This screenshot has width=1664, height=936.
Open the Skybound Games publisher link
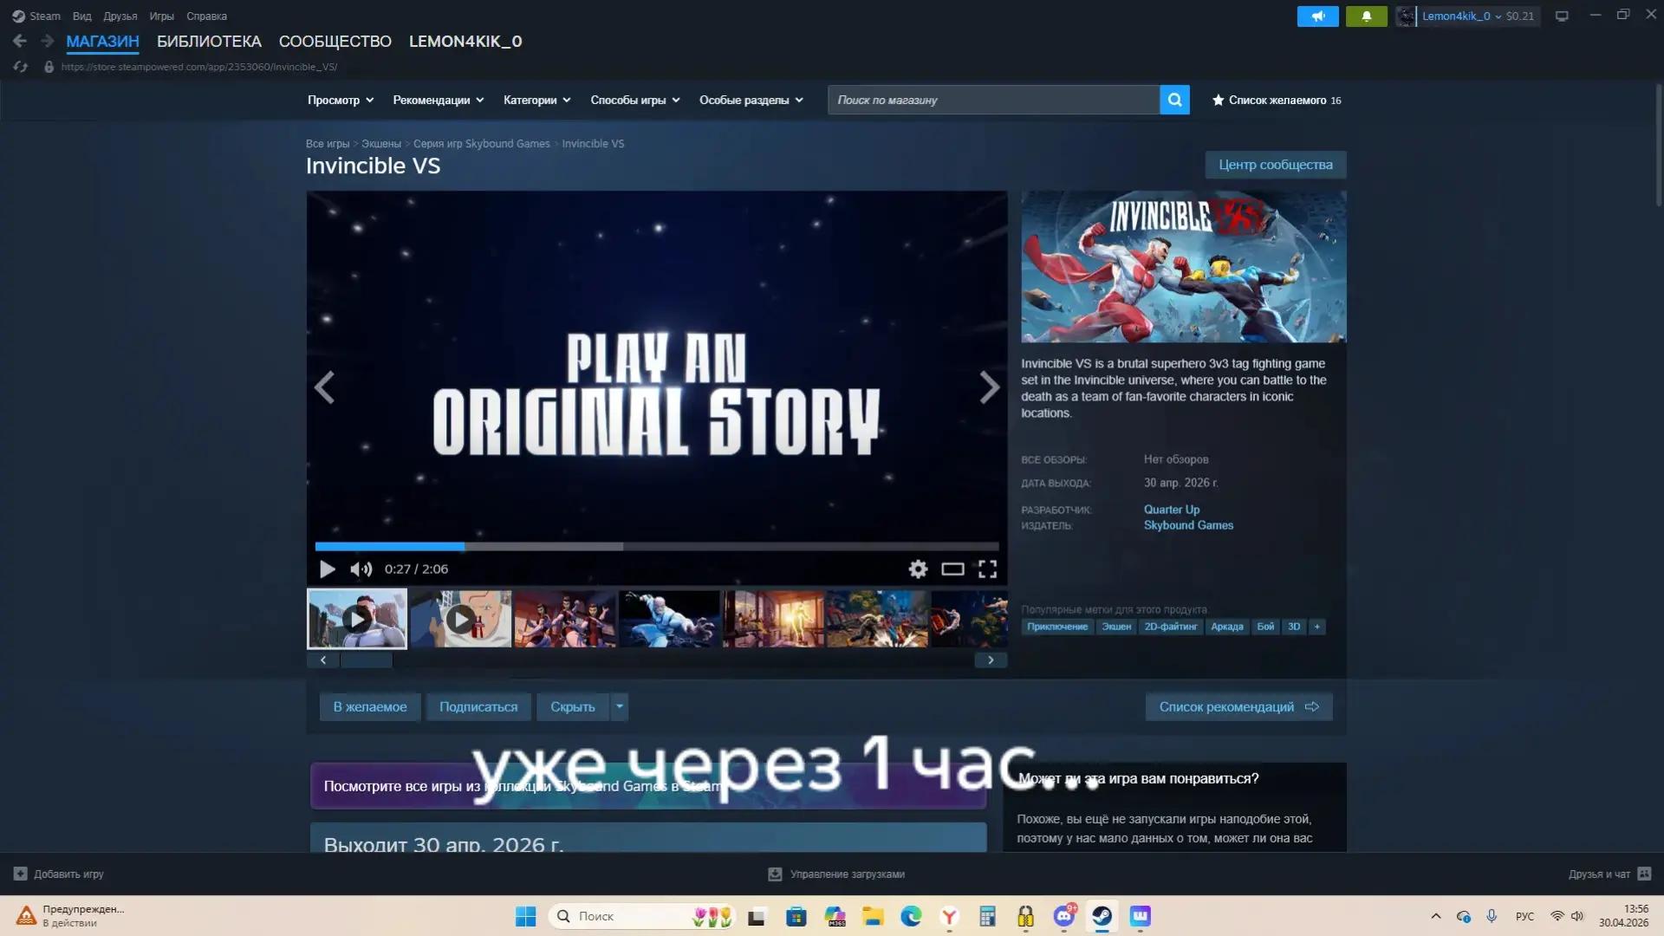pyautogui.click(x=1188, y=525)
